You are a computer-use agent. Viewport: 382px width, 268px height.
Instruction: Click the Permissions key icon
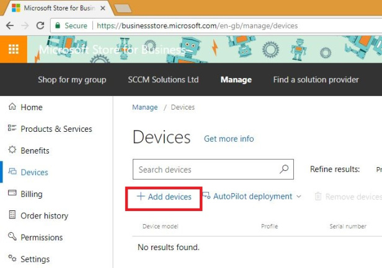point(12,237)
